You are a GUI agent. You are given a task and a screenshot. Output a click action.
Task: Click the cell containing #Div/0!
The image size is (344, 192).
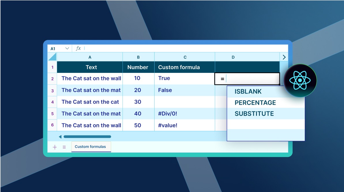coord(185,114)
